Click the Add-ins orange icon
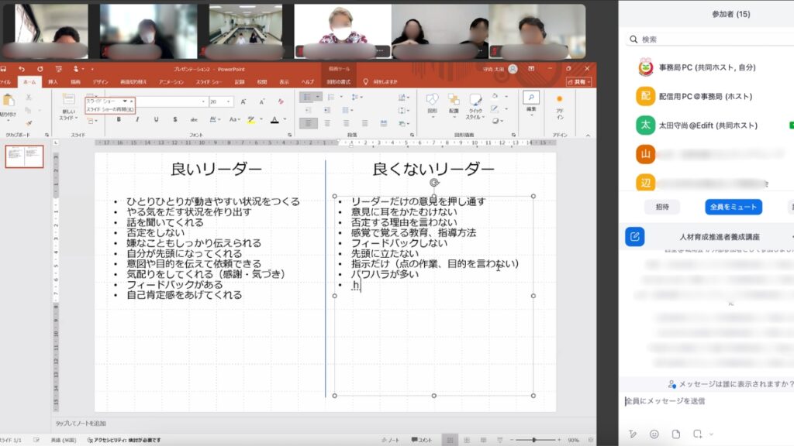794x446 pixels. [x=560, y=98]
